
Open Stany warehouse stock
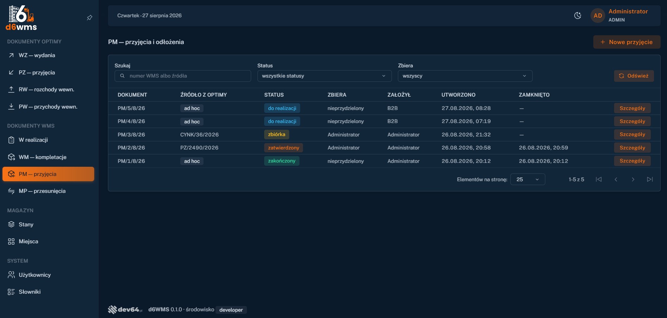point(48,225)
